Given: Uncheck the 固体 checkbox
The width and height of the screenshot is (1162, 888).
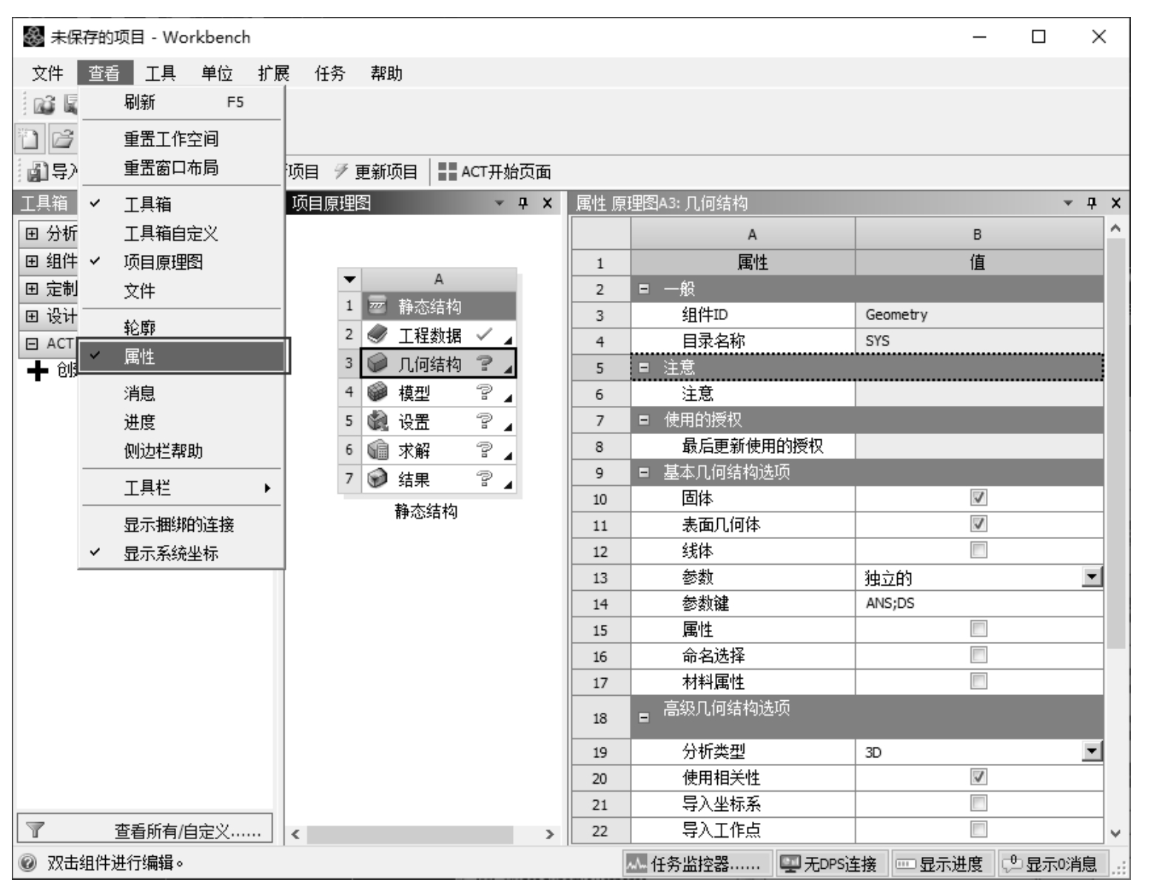Looking at the screenshot, I should point(978,498).
